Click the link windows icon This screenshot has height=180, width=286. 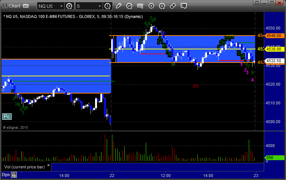pos(173,6)
